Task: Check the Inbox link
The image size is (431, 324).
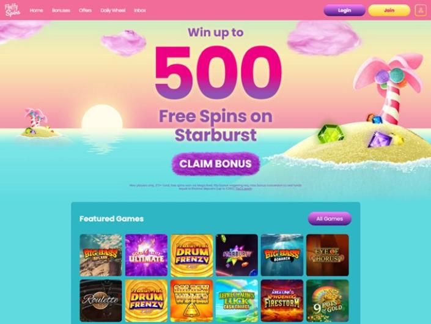Action: 140,10
